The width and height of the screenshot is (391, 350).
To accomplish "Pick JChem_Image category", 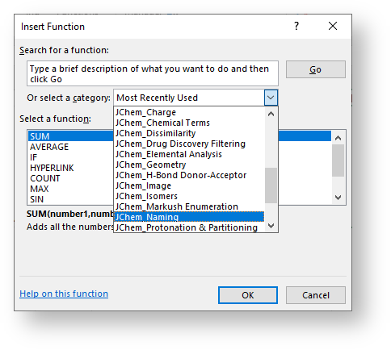I will (189, 185).
